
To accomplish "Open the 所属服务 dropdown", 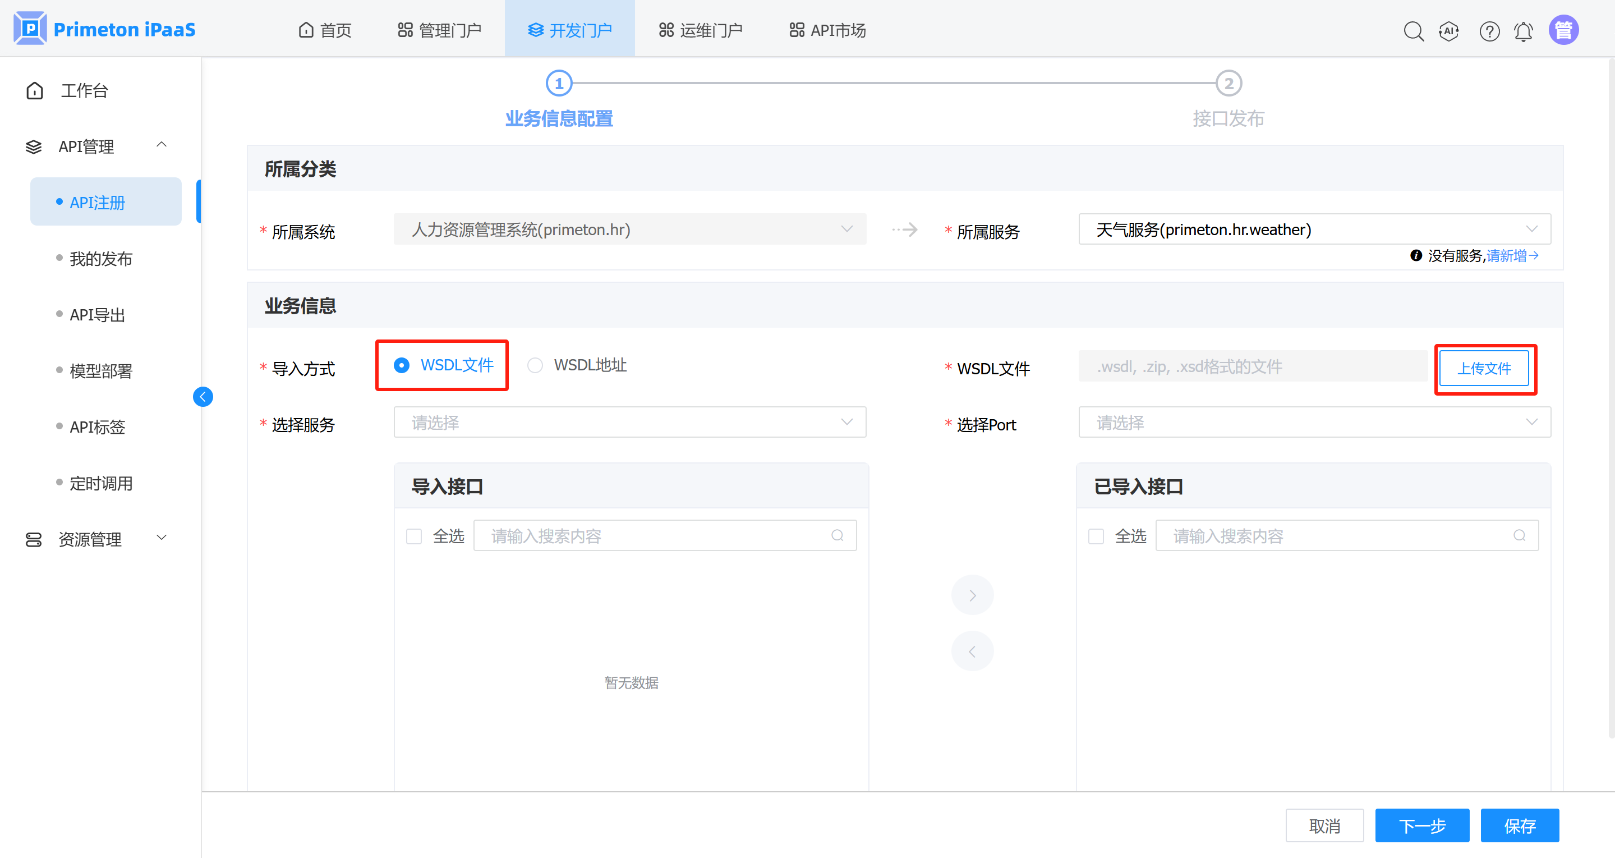I will [x=1314, y=230].
